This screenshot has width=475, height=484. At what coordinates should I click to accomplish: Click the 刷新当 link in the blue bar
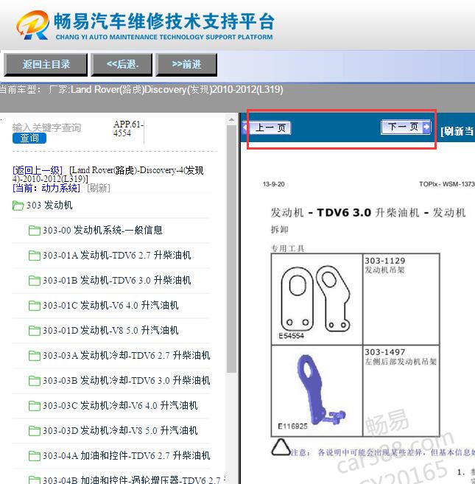[x=457, y=131]
